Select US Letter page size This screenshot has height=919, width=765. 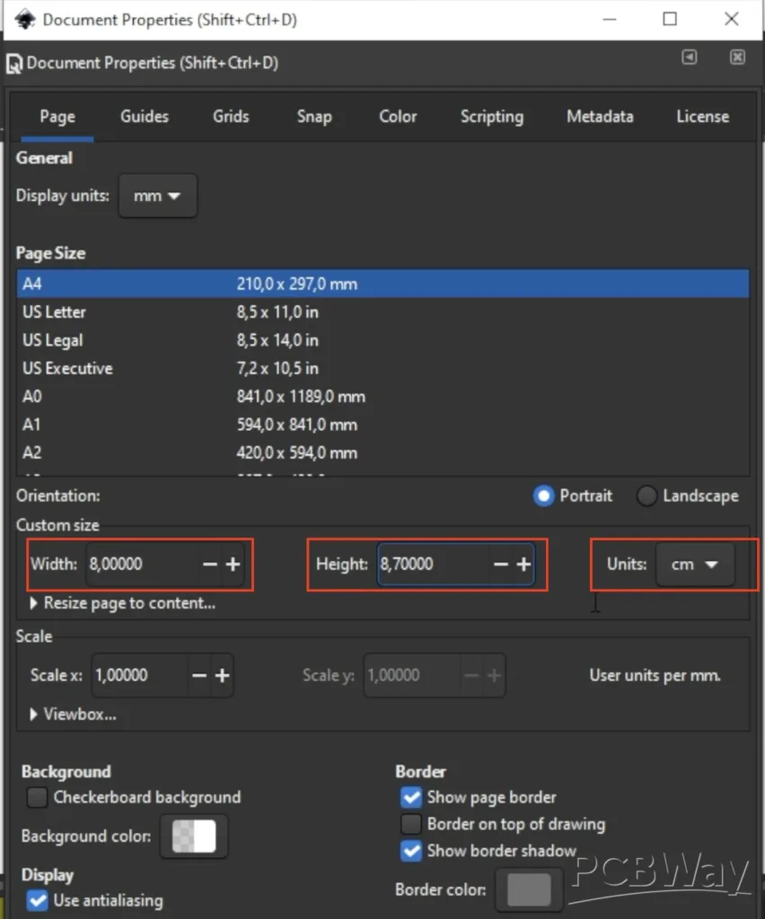55,312
